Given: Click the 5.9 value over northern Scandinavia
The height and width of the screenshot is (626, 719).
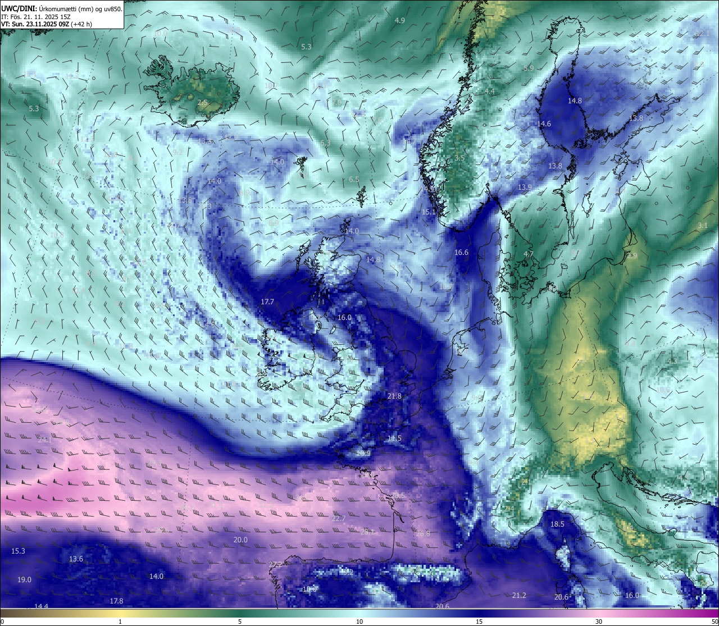Looking at the screenshot, I should (528, 68).
